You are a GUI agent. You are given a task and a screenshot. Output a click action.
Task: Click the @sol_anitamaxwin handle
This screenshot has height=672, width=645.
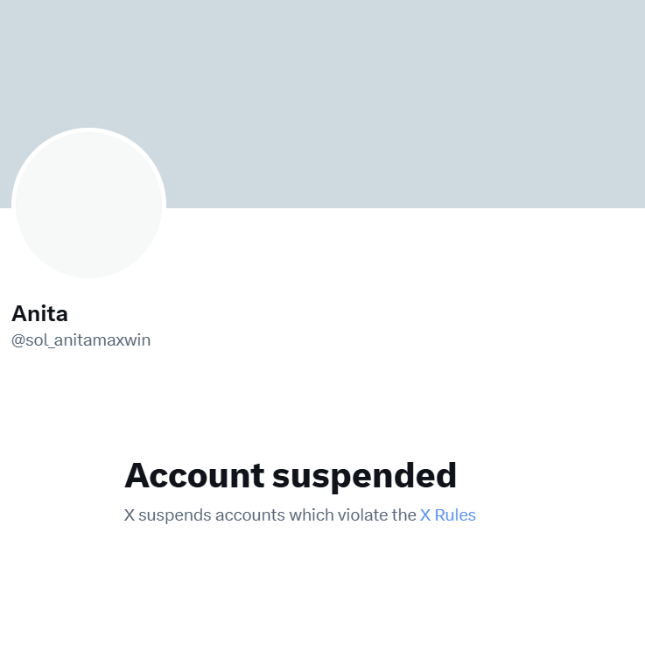[x=81, y=340]
